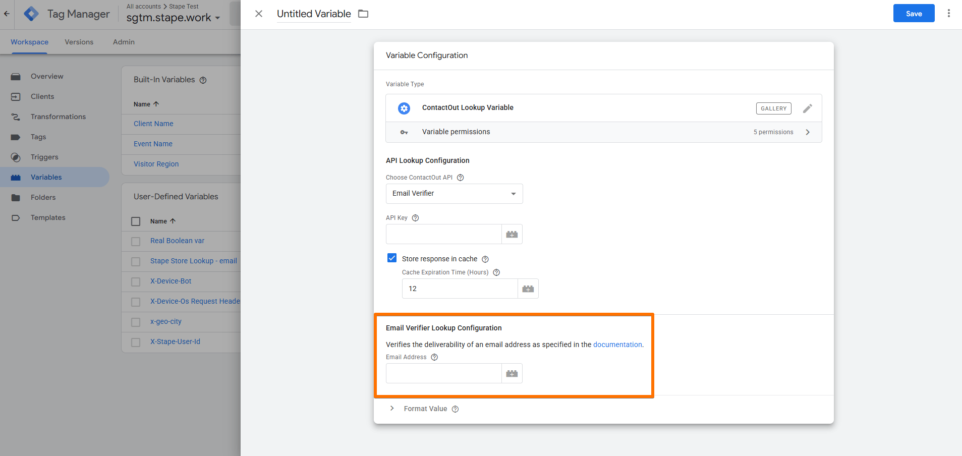The image size is (962, 456).
Task: Open help for Built-In Variables
Action: coord(203,80)
